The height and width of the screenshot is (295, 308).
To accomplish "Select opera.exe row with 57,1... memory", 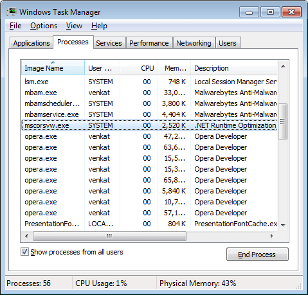I will coord(149,213).
